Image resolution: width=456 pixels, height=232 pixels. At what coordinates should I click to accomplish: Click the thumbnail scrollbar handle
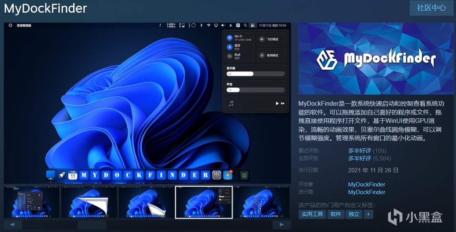click(92, 225)
